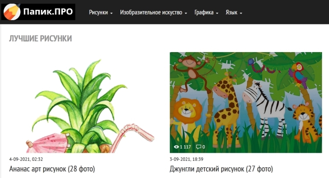Click the 1 117 views counter

(185, 147)
